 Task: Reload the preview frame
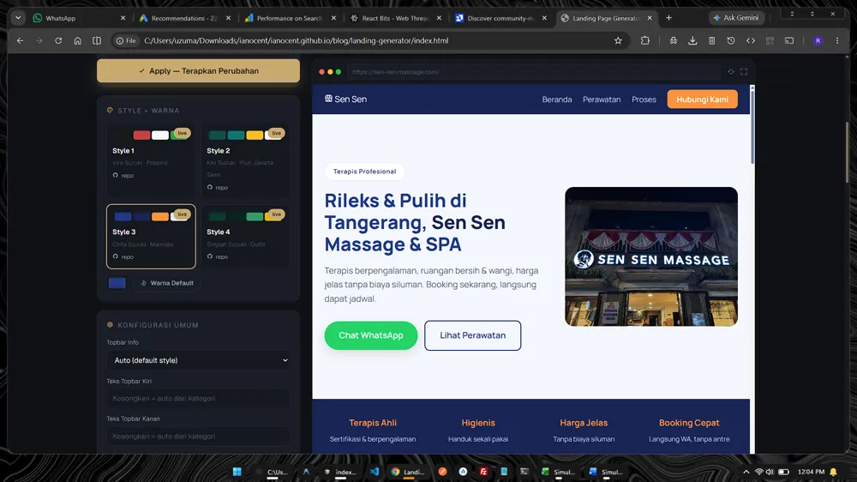731,72
